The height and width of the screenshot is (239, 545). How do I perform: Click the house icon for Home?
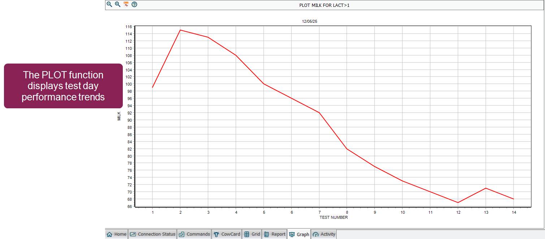(x=110, y=234)
